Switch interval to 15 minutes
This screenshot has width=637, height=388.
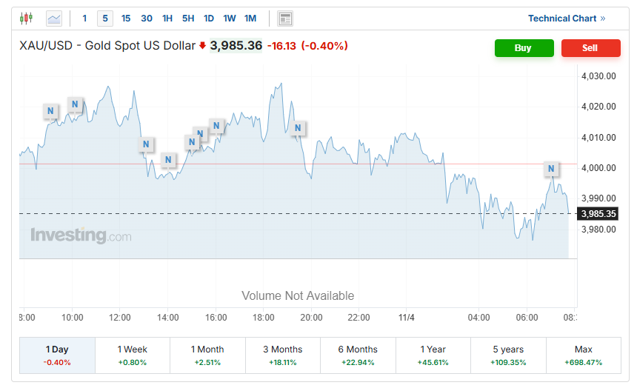(126, 18)
